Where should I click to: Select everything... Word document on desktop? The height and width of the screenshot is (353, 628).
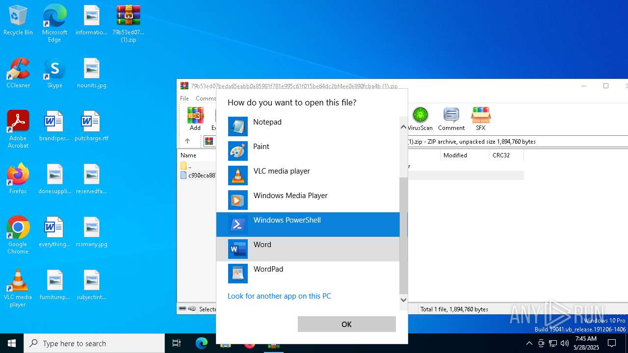(x=54, y=232)
